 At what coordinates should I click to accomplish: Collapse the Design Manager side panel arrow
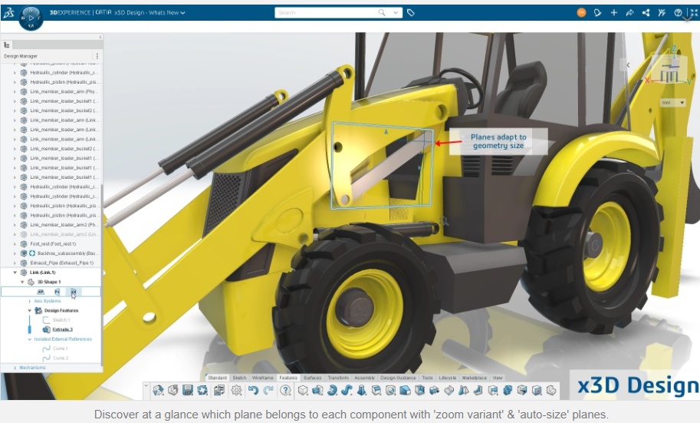[100, 37]
